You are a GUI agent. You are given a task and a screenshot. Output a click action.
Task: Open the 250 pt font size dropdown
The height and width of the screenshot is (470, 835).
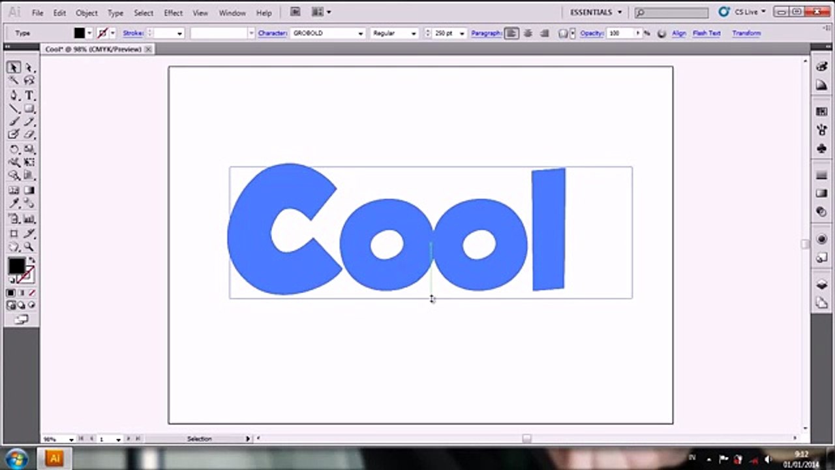[x=462, y=33]
